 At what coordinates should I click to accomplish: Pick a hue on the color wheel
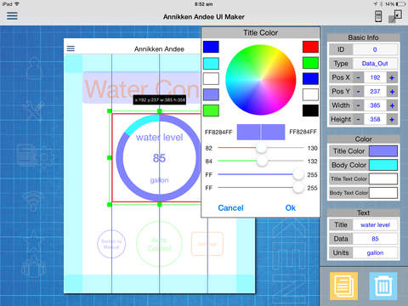(261, 80)
